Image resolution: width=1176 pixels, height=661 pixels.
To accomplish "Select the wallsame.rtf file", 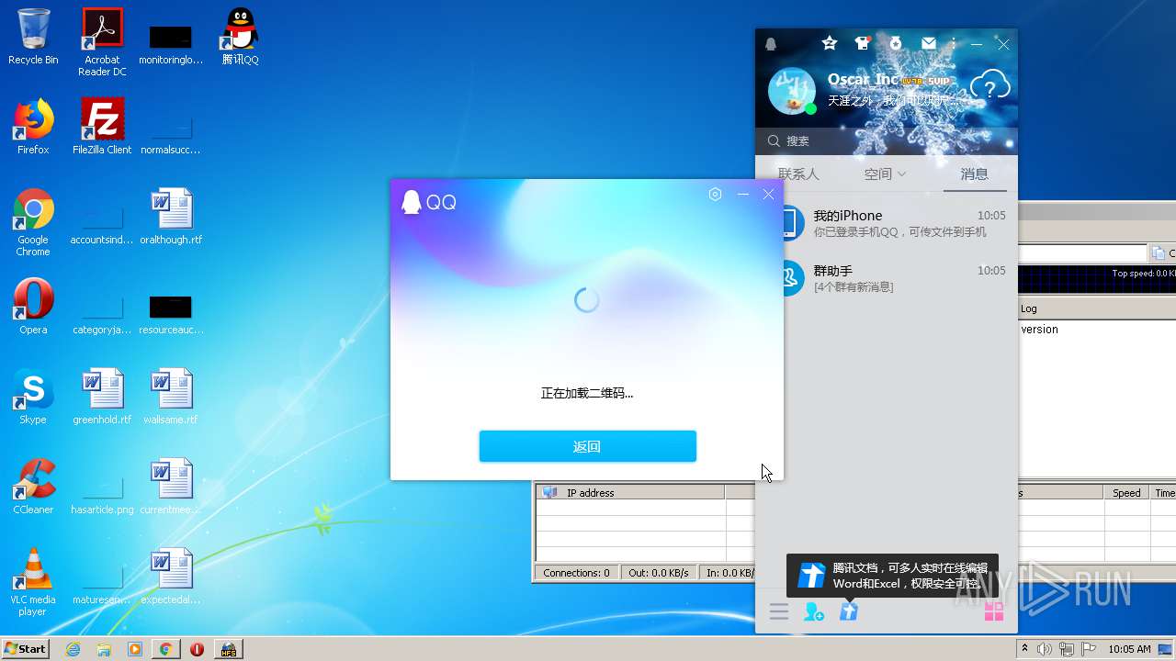I will click(x=171, y=397).
